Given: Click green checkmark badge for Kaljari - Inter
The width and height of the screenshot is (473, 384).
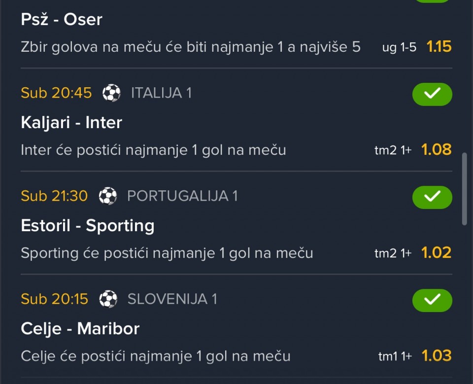Looking at the screenshot, I should pyautogui.click(x=432, y=94).
